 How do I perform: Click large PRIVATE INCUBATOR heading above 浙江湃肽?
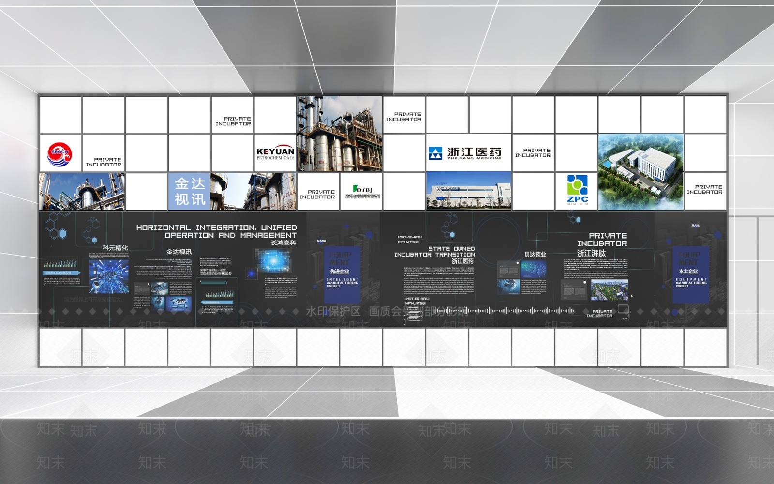pos(602,240)
